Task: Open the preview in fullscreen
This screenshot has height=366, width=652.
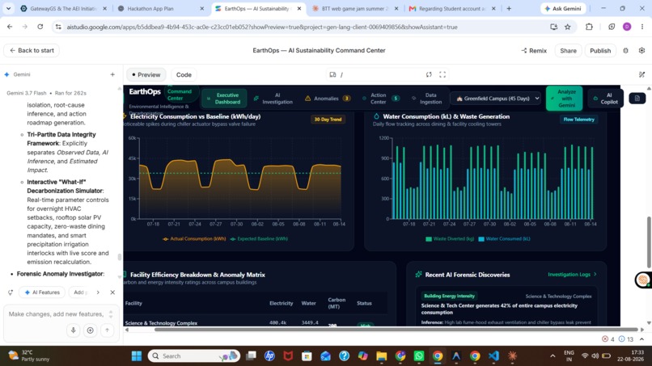Action: click(442, 75)
